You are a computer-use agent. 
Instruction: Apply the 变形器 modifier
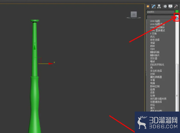pos(154,58)
